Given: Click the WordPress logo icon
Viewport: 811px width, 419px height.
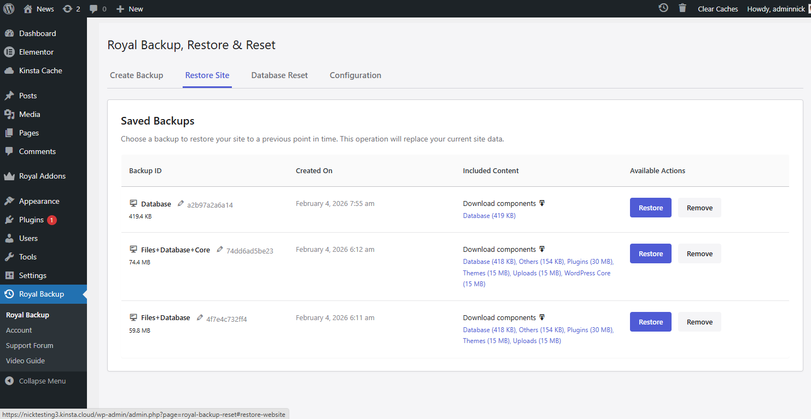Looking at the screenshot, I should 9,9.
